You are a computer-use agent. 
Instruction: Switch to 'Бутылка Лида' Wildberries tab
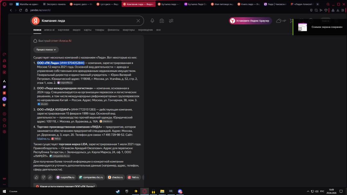pos(195,4)
